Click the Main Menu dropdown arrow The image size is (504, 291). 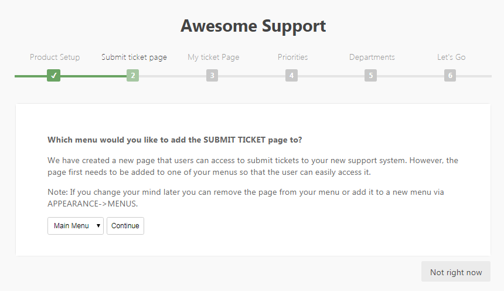pyautogui.click(x=98, y=226)
